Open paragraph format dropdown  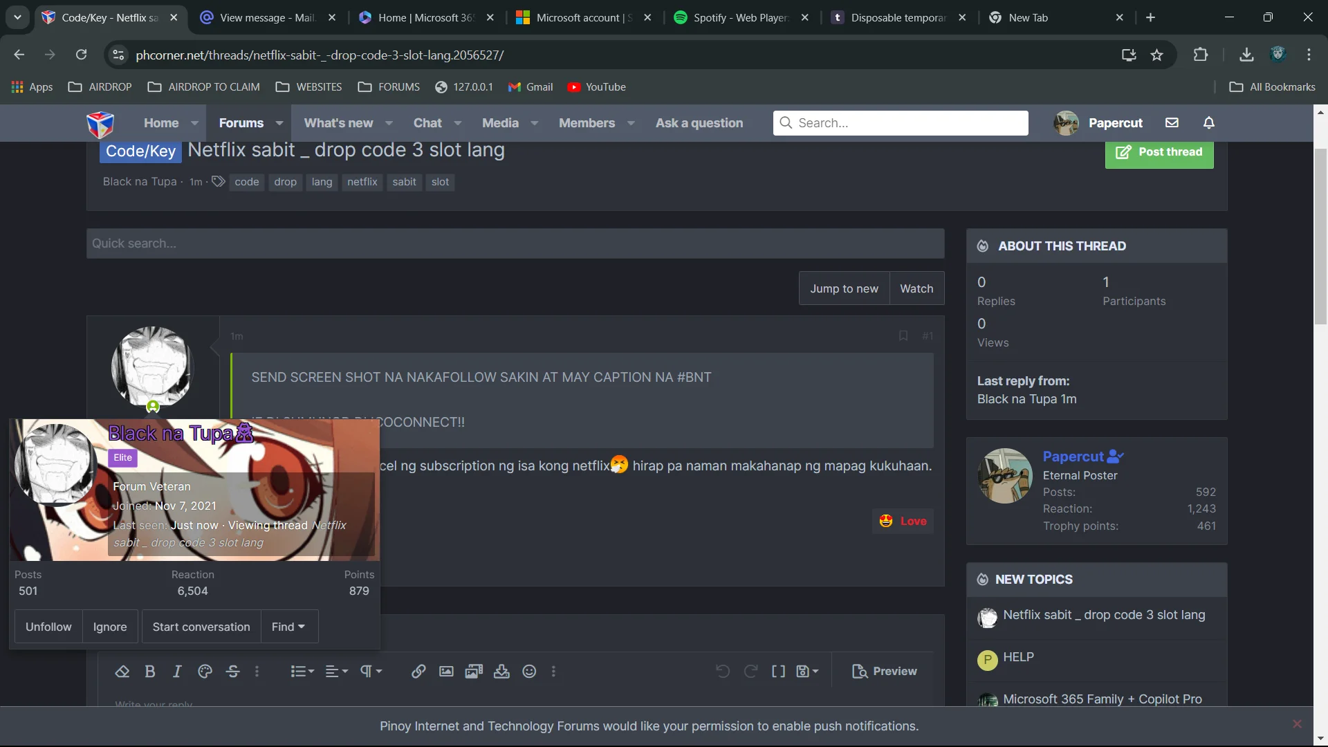coord(371,672)
